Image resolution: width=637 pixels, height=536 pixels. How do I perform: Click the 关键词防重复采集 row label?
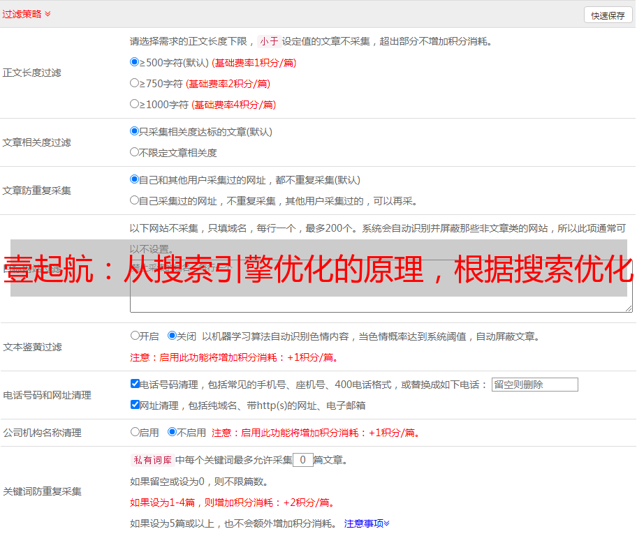[42, 492]
